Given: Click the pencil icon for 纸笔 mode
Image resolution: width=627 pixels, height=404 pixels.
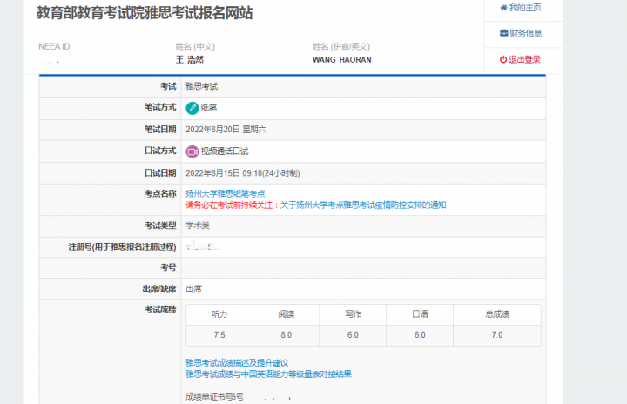Looking at the screenshot, I should pyautogui.click(x=192, y=108).
